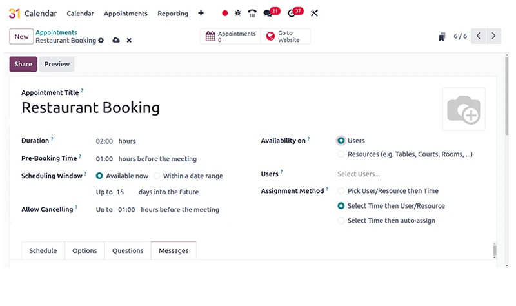Discard changes with the X icon
This screenshot has height=306, width=516.
click(x=129, y=40)
